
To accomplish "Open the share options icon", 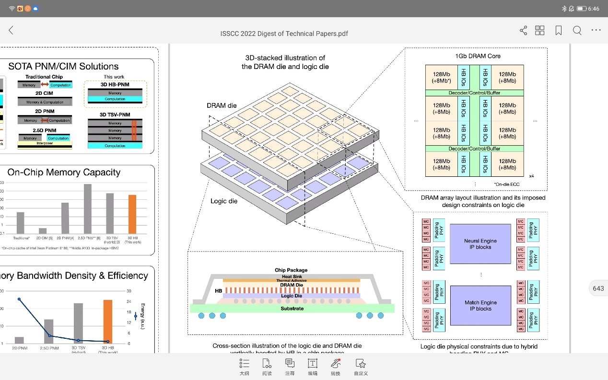I will tap(523, 31).
